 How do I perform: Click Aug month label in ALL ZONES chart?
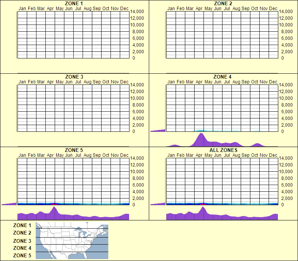pos(236,155)
